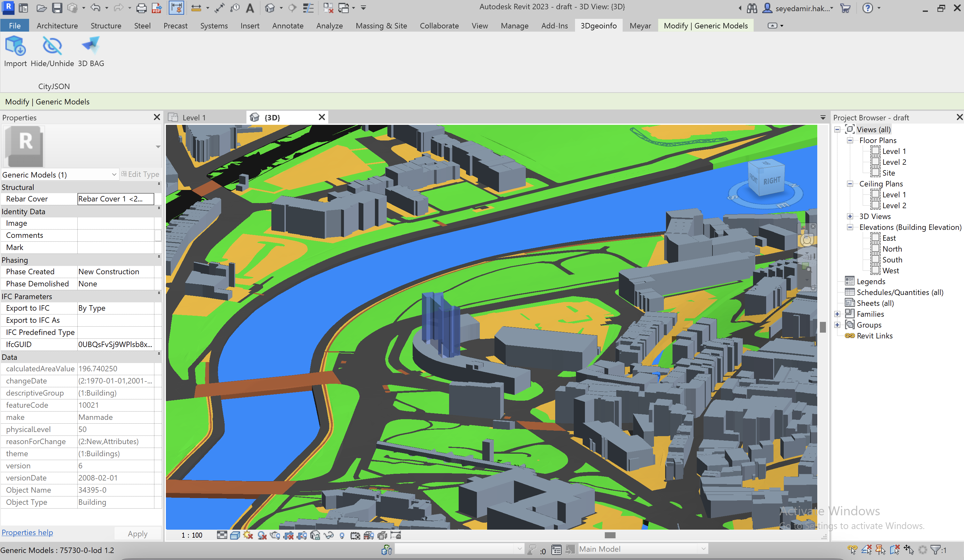Screen dimensions: 964x560
Task: Toggle Sun Path off sun icon
Action: pos(248,535)
